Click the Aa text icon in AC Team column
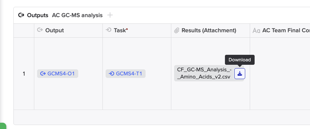The width and height of the screenshot is (310, 129). (256, 31)
